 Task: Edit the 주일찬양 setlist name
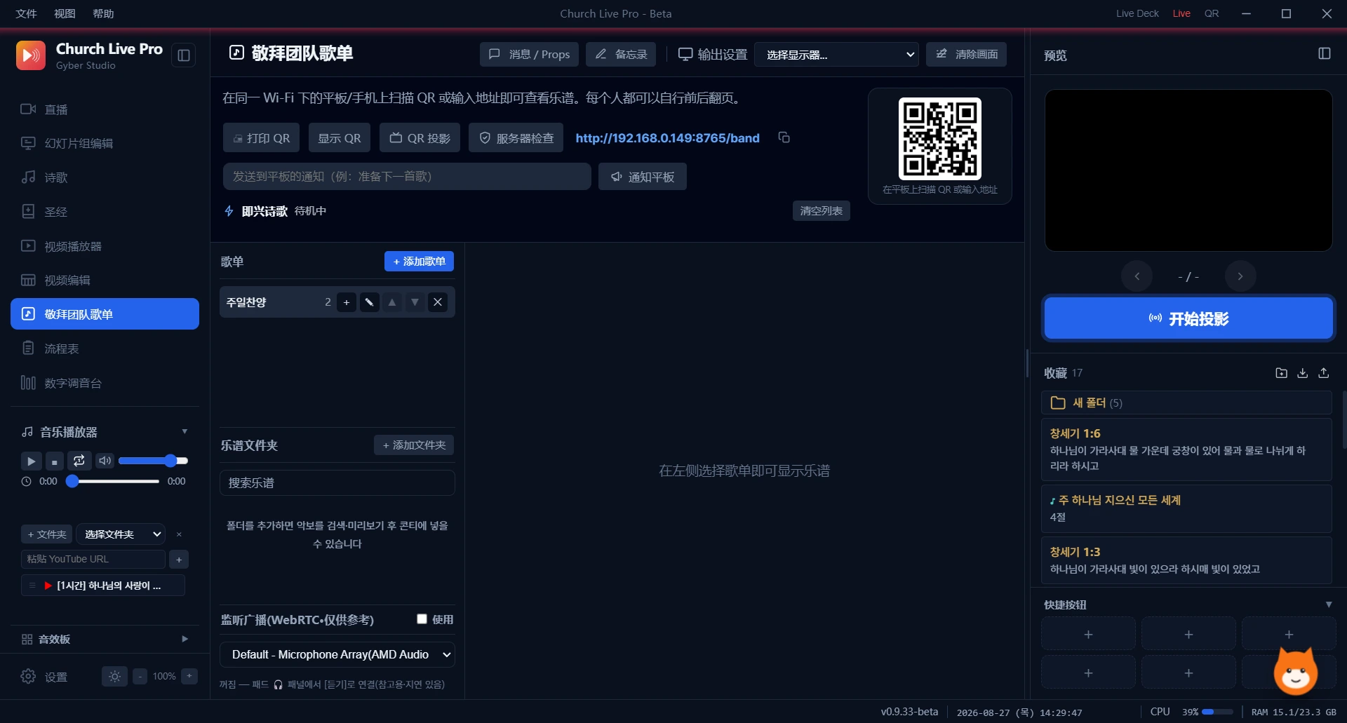(x=369, y=302)
